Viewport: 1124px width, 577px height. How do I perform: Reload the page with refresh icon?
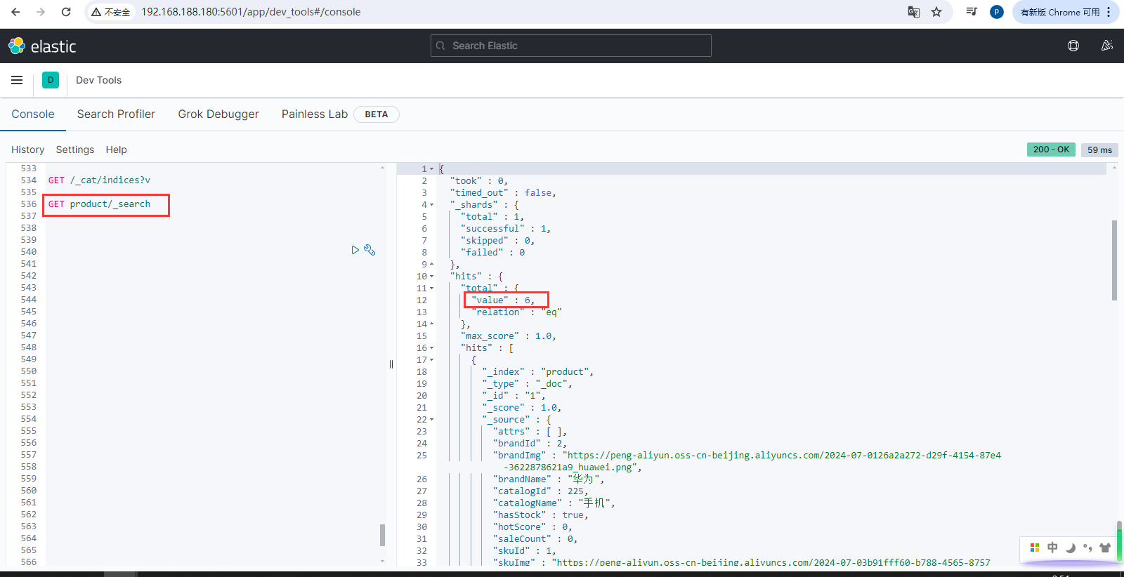click(66, 12)
